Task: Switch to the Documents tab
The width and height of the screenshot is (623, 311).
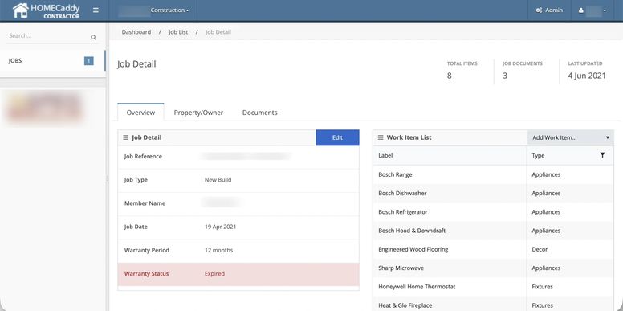Action: click(x=260, y=113)
